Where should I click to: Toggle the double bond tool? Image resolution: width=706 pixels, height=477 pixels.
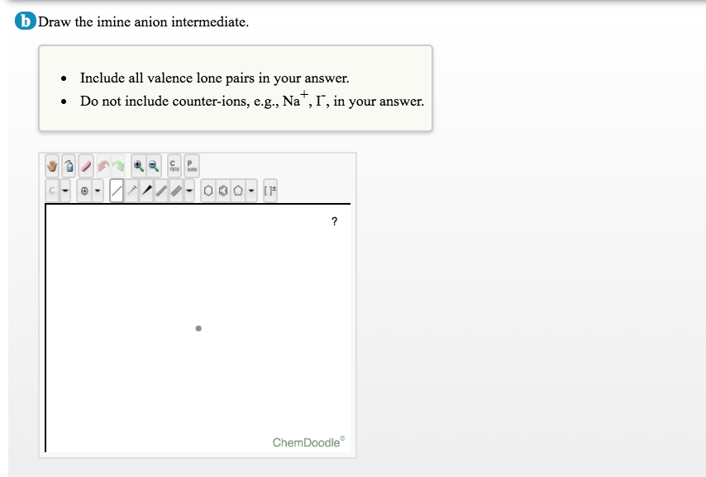[x=161, y=190]
